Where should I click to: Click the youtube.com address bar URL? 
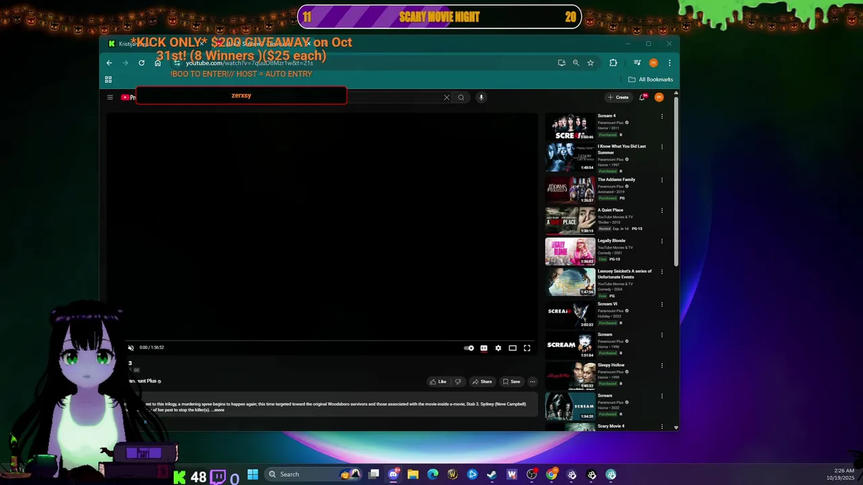249,63
